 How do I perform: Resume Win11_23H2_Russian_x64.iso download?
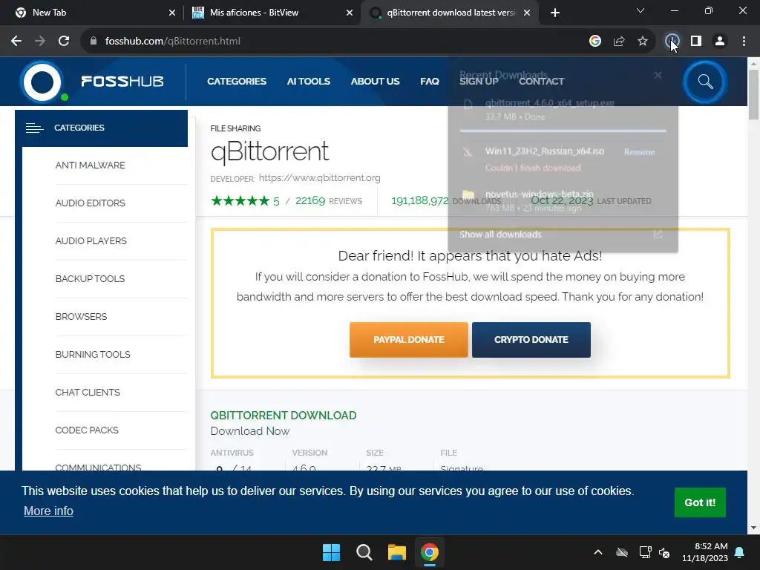639,151
